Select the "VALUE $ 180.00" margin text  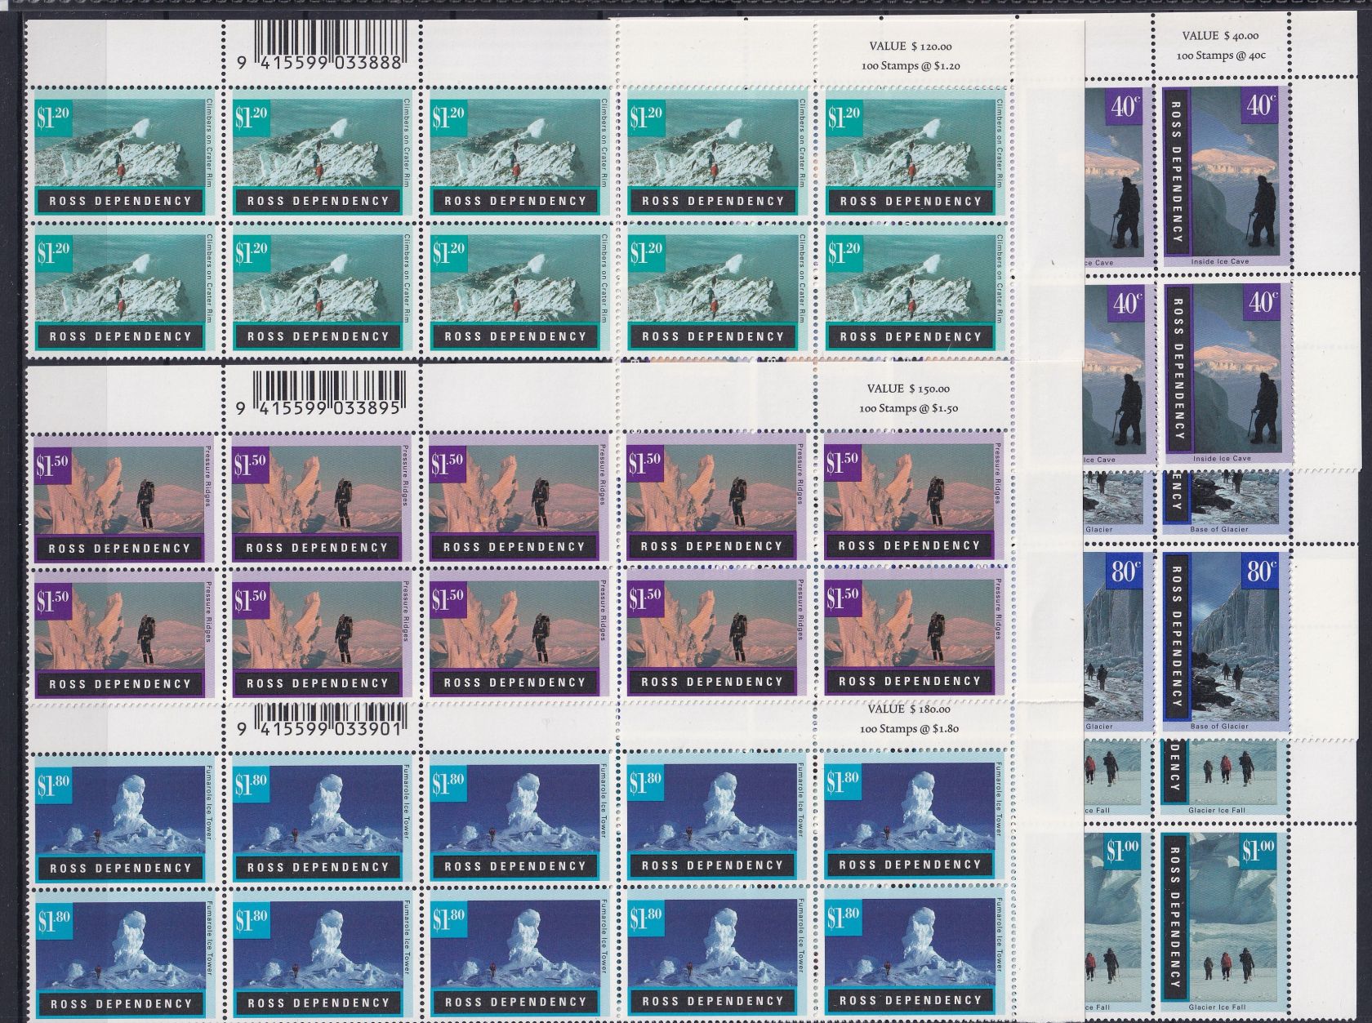click(909, 709)
